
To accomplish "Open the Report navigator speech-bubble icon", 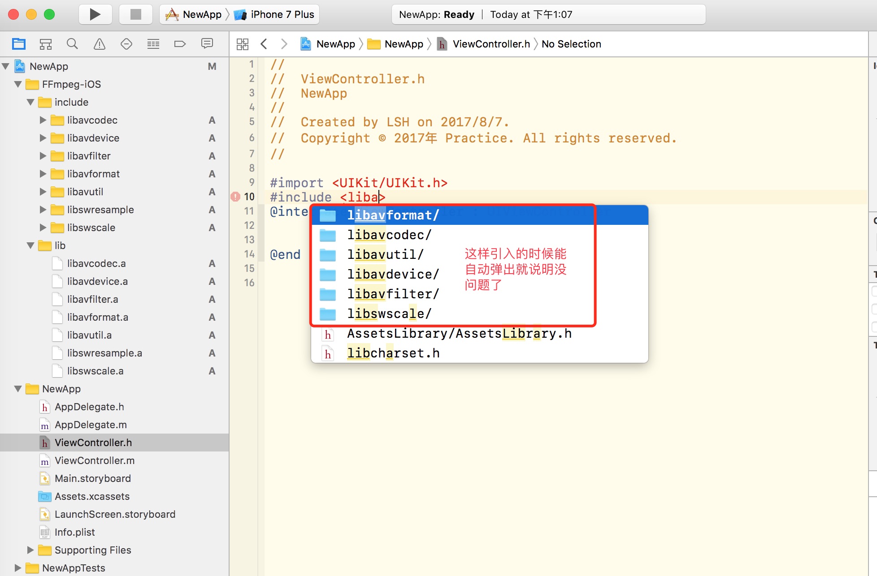I will [x=207, y=44].
